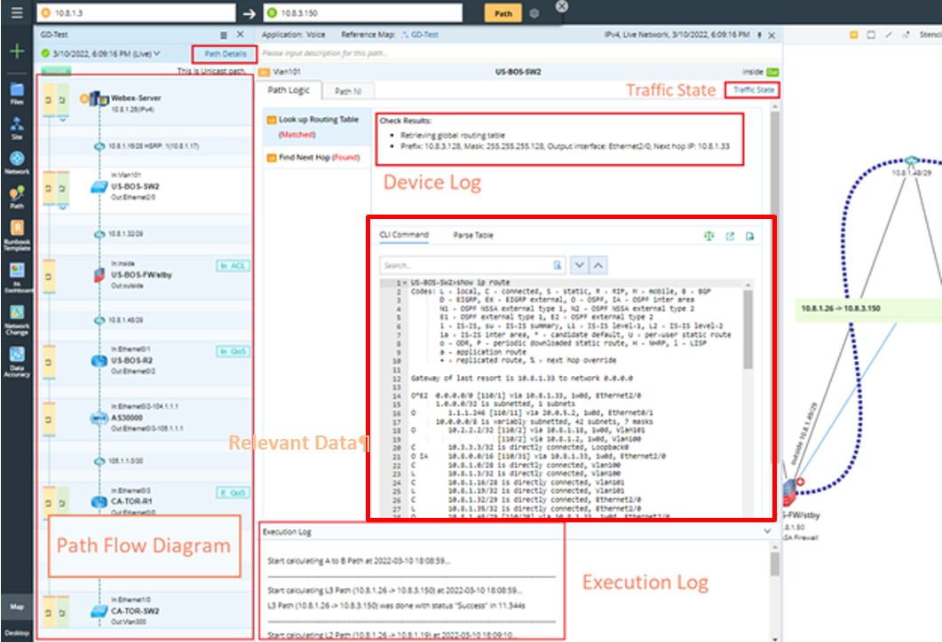Click the Path button to recalculate
The image size is (942, 642).
point(503,14)
